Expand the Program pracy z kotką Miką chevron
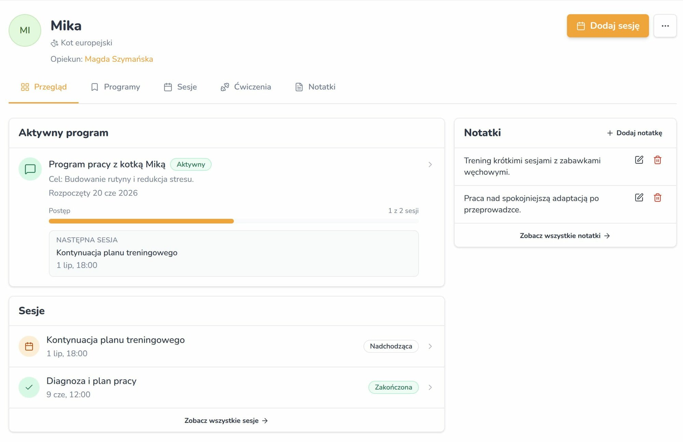683x442 pixels. tap(430, 165)
